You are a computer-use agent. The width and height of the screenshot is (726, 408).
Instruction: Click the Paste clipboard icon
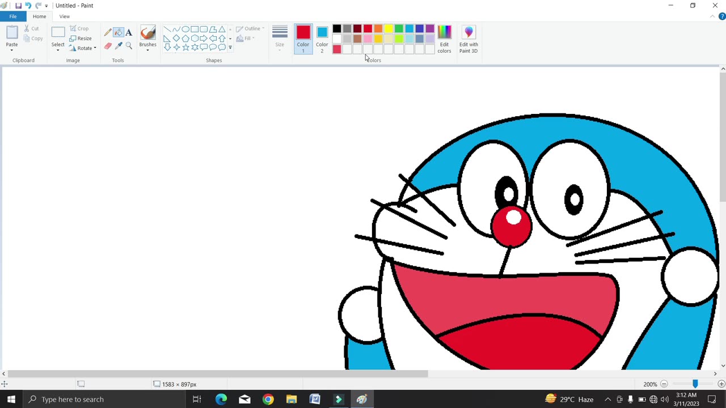[x=11, y=33]
